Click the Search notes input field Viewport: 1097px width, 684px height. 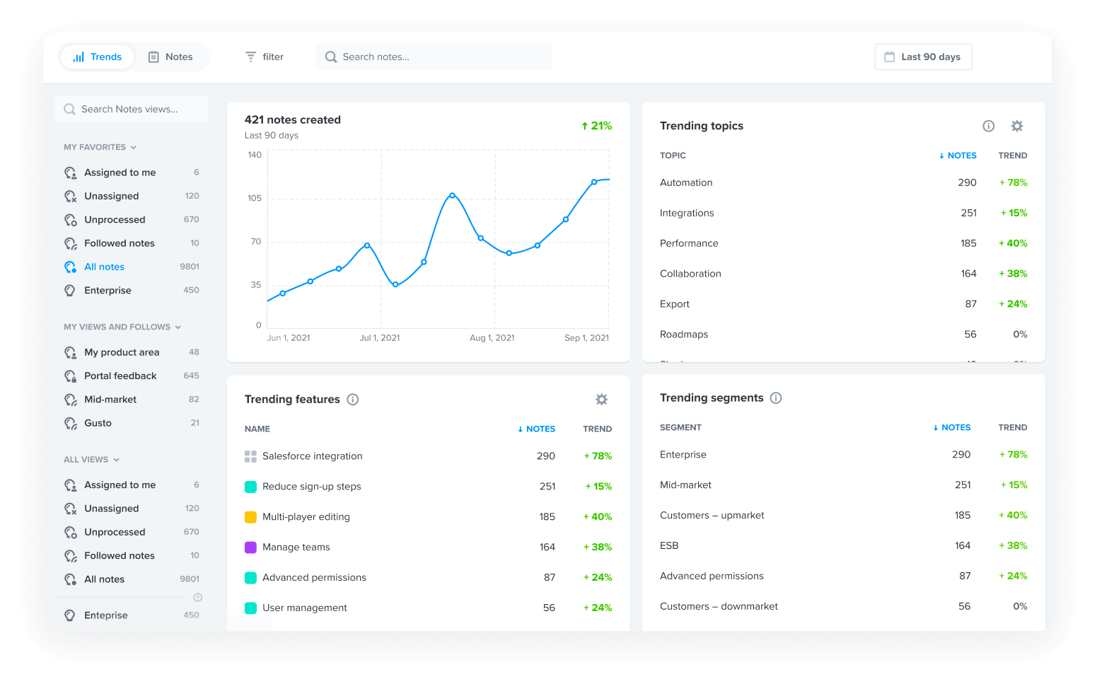[434, 57]
